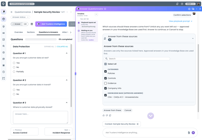This screenshot has height=140, width=202.
Task: Collapse Question # 3 with its chevron
Action: [x=67, y=102]
